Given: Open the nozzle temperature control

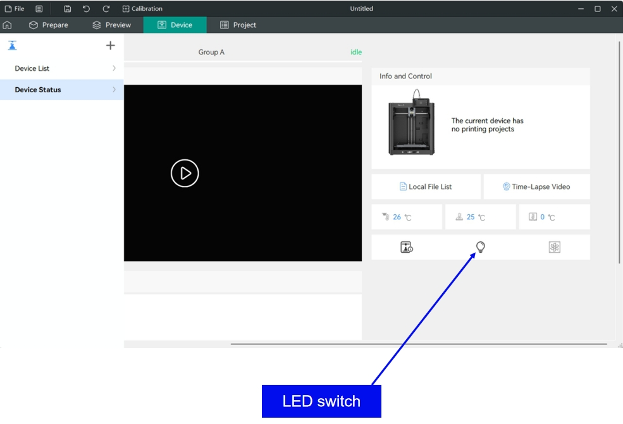Looking at the screenshot, I should (407, 217).
